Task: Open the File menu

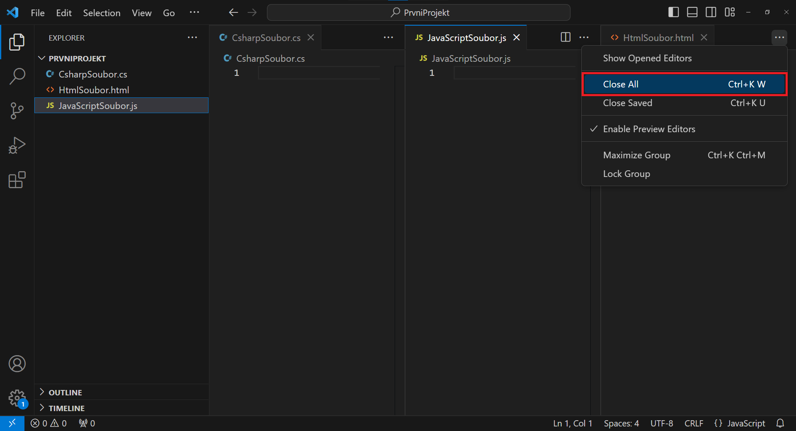Action: 37,13
